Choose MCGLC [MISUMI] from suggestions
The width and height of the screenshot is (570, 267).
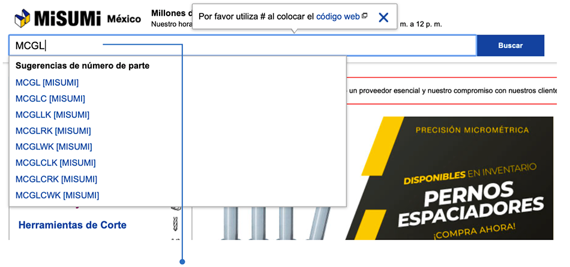(x=50, y=99)
